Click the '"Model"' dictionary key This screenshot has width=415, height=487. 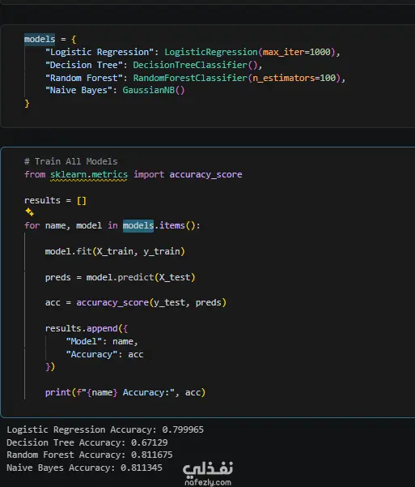coord(84,341)
